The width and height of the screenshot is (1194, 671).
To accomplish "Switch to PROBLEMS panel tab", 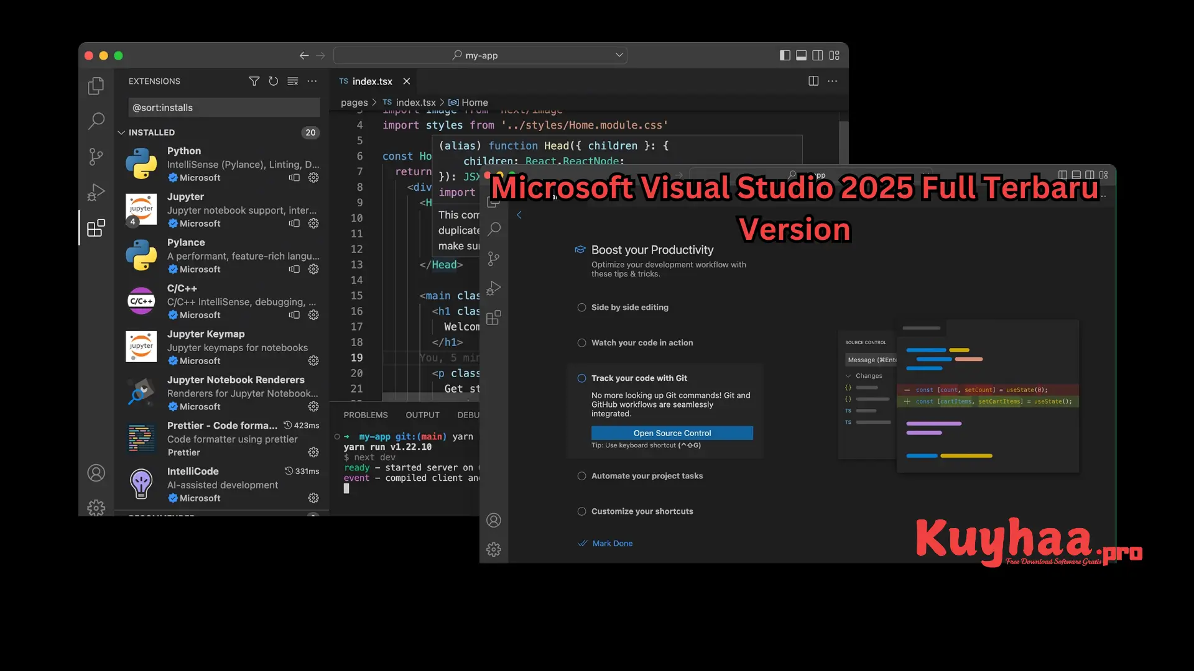I will (x=366, y=415).
